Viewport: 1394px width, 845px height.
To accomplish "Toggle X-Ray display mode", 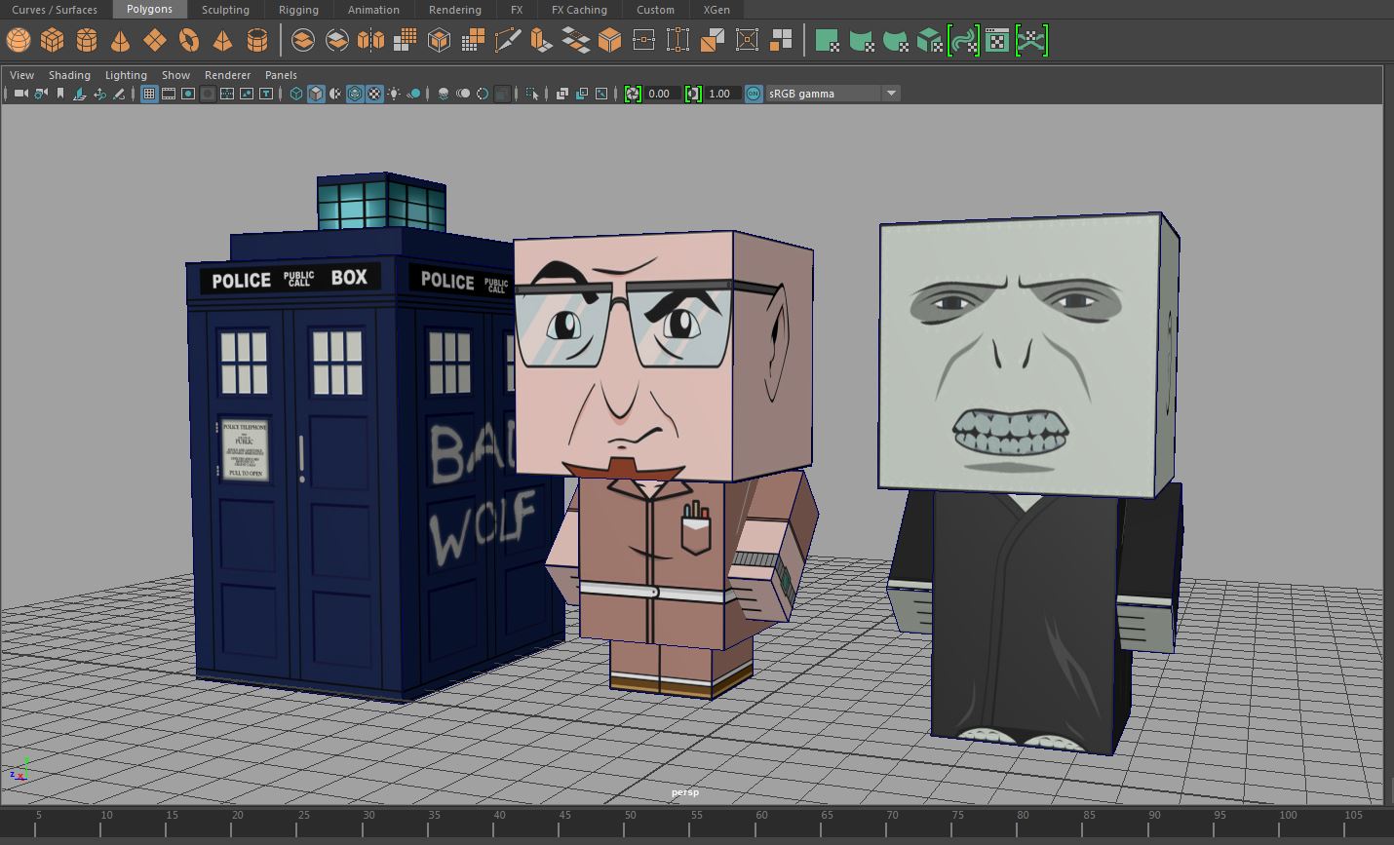I will 562,94.
